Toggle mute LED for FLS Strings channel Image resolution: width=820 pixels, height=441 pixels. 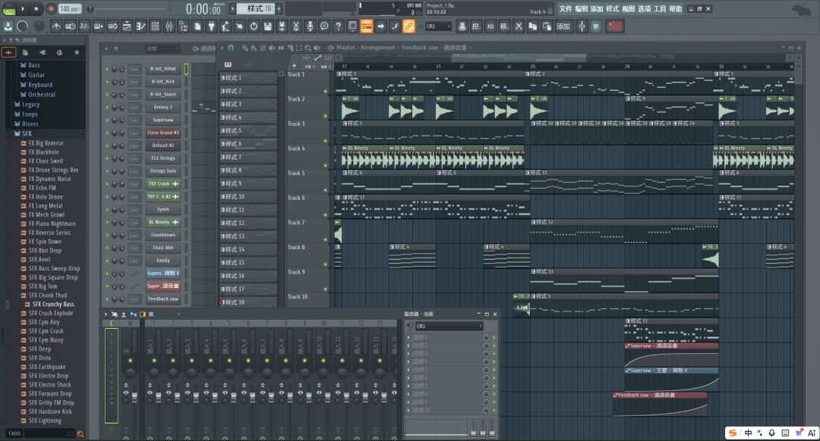(x=107, y=158)
